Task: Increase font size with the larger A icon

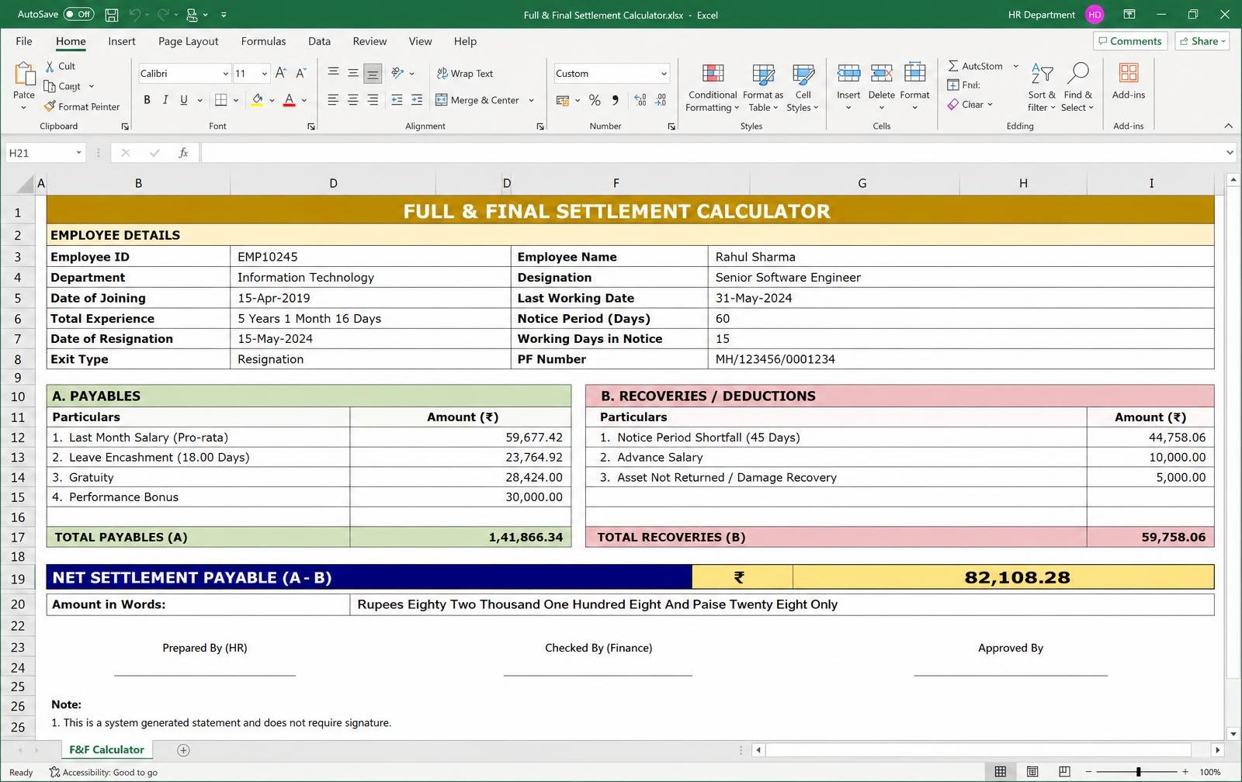Action: pos(281,73)
